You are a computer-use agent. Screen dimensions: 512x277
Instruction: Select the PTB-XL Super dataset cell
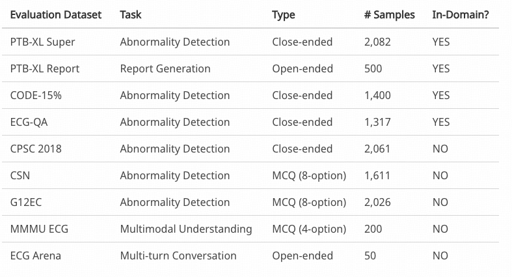(x=43, y=42)
